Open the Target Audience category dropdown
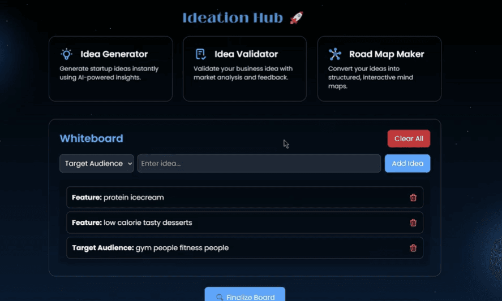This screenshot has width=502, height=301. [x=97, y=163]
